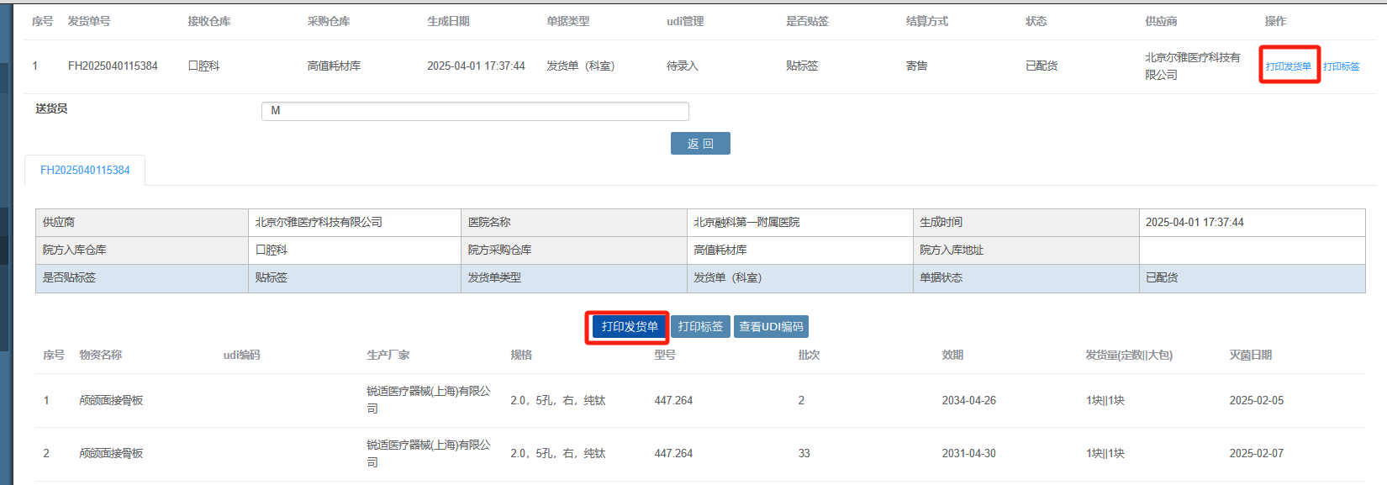The width and height of the screenshot is (1387, 485).
Task: Click the blue 打印发货单 button
Action: point(630,326)
